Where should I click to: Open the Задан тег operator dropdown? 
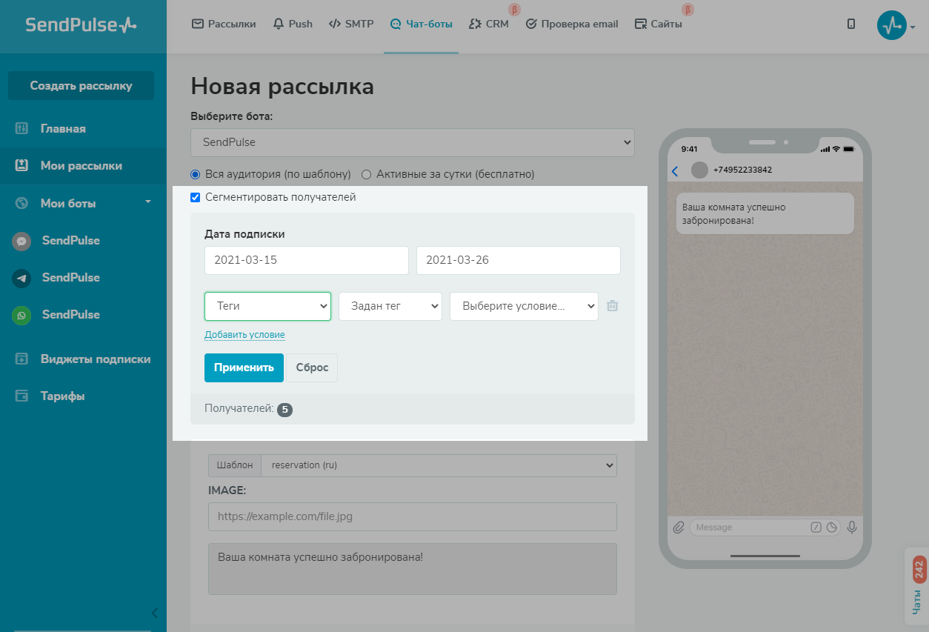pyautogui.click(x=390, y=306)
